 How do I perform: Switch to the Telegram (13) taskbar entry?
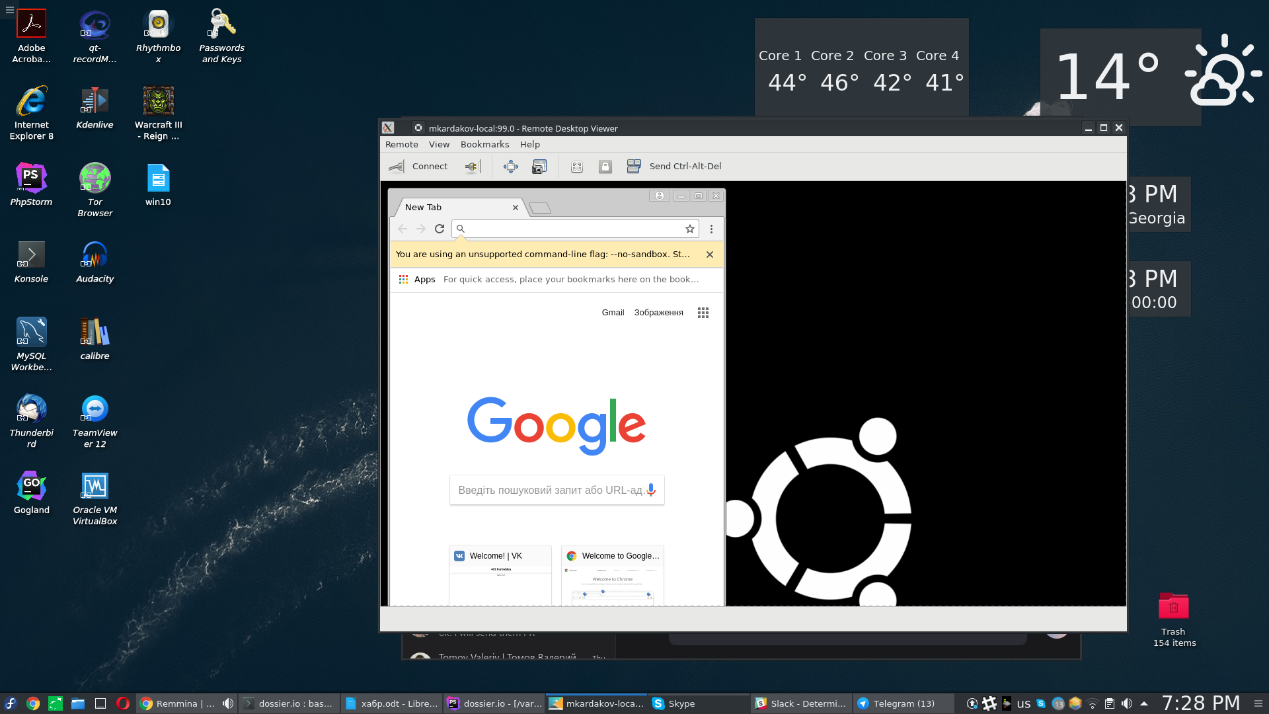point(903,703)
